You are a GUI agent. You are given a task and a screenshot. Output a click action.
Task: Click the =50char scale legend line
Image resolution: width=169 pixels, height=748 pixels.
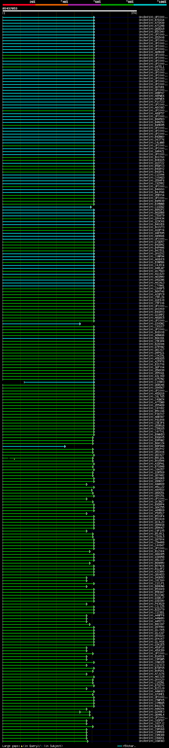[x=120, y=746]
